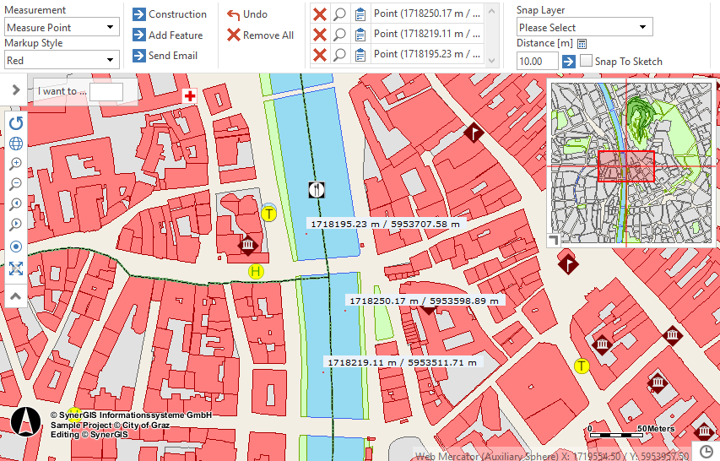Click Remove All to clear measurements

point(260,35)
